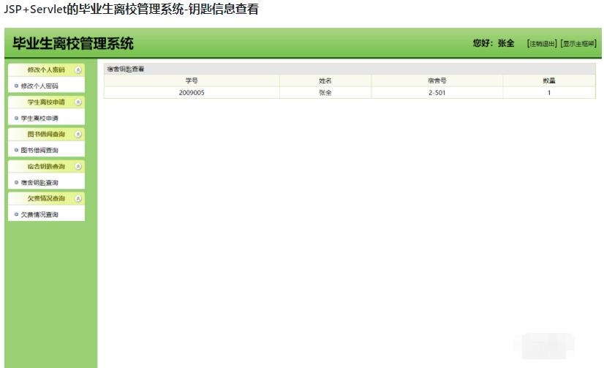604x368 pixels.
Task: Open the 图书借阅查询 menu link
Action: tap(39, 150)
